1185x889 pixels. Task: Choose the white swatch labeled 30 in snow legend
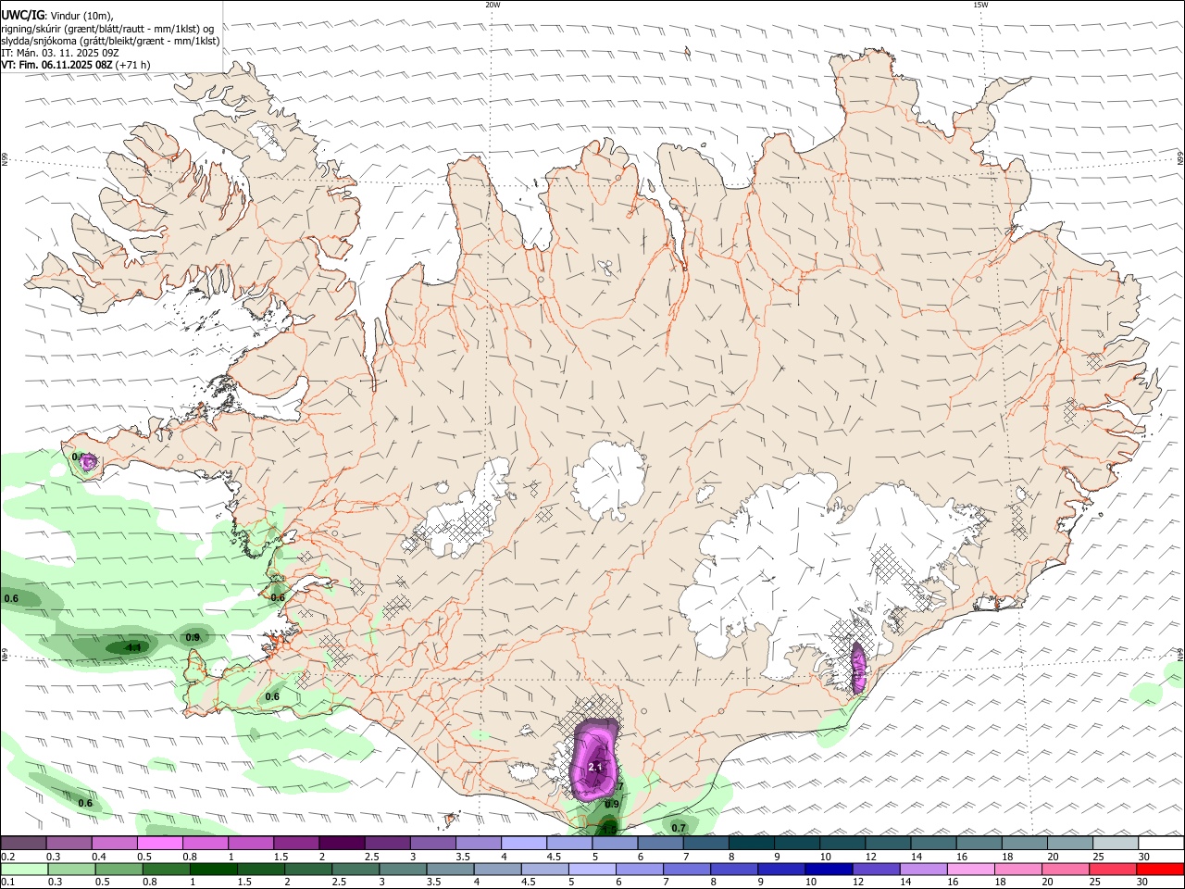pos(1161,843)
